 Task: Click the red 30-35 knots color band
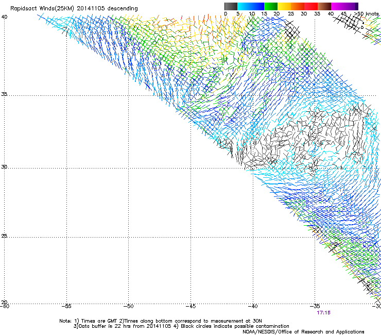311,6
